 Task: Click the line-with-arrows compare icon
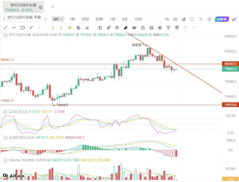tap(87, 28)
